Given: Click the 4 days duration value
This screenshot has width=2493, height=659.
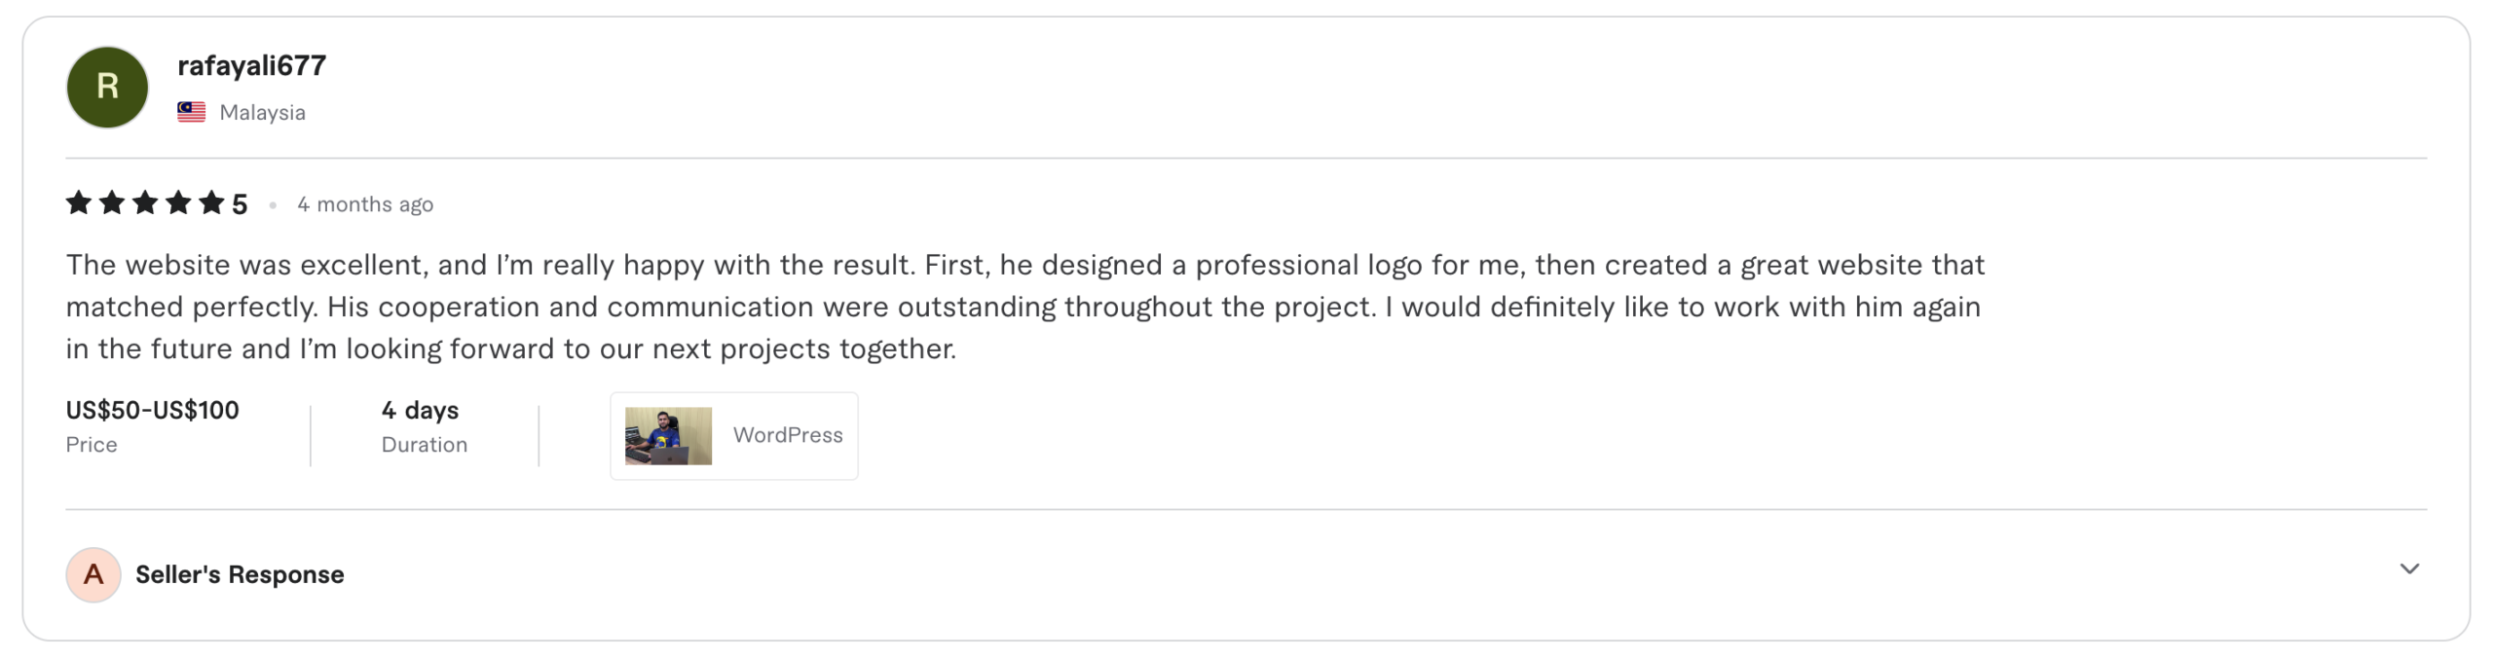Looking at the screenshot, I should coord(420,411).
